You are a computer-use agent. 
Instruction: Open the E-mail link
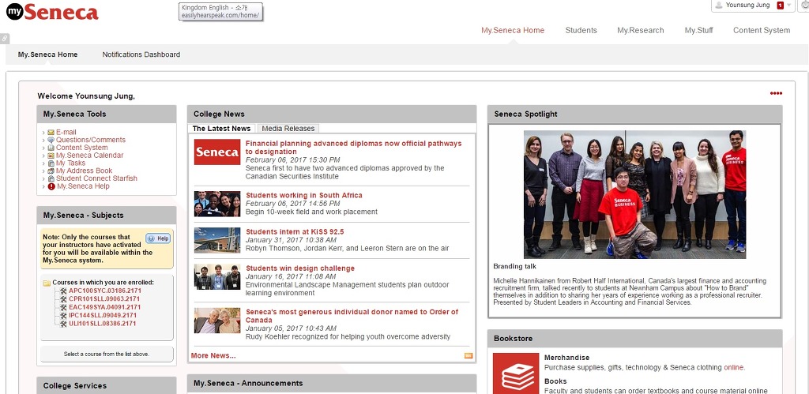point(66,133)
